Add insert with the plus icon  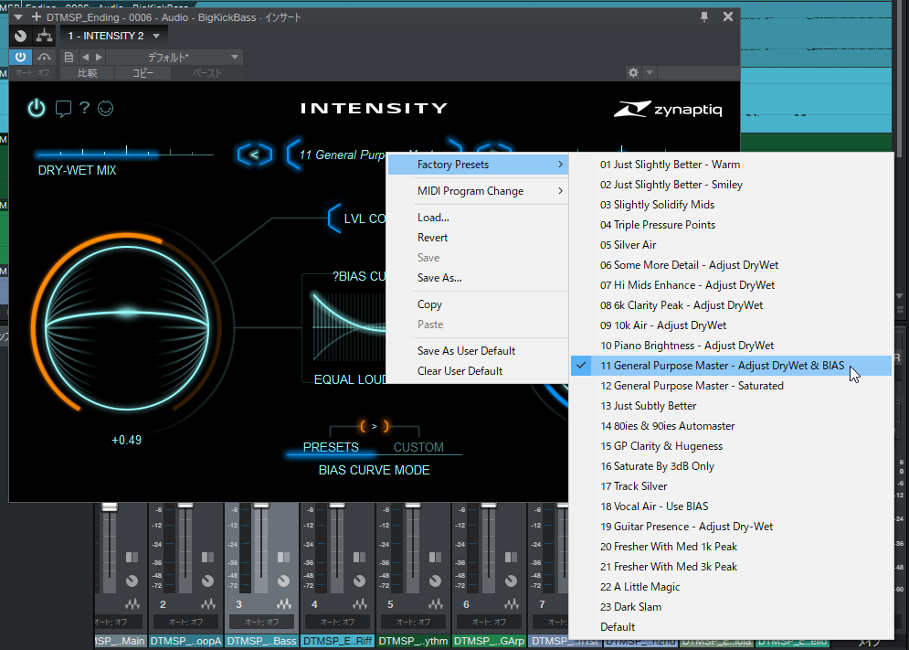pos(37,16)
